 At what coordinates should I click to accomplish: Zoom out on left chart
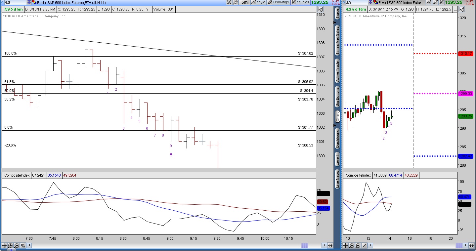click(x=17, y=245)
